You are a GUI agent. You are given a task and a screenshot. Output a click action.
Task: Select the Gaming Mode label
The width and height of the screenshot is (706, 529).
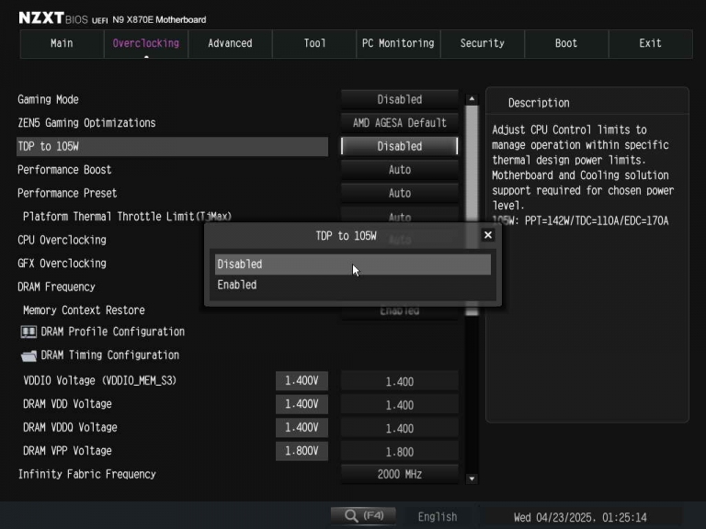tap(48, 99)
